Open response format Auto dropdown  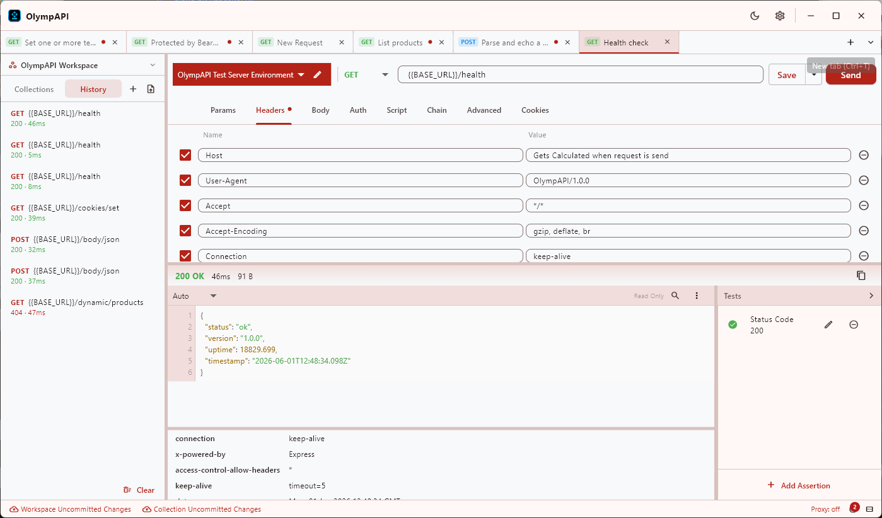[x=195, y=296]
